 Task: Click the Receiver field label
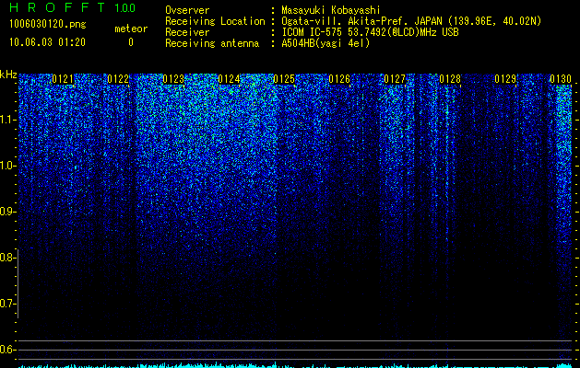(x=187, y=32)
